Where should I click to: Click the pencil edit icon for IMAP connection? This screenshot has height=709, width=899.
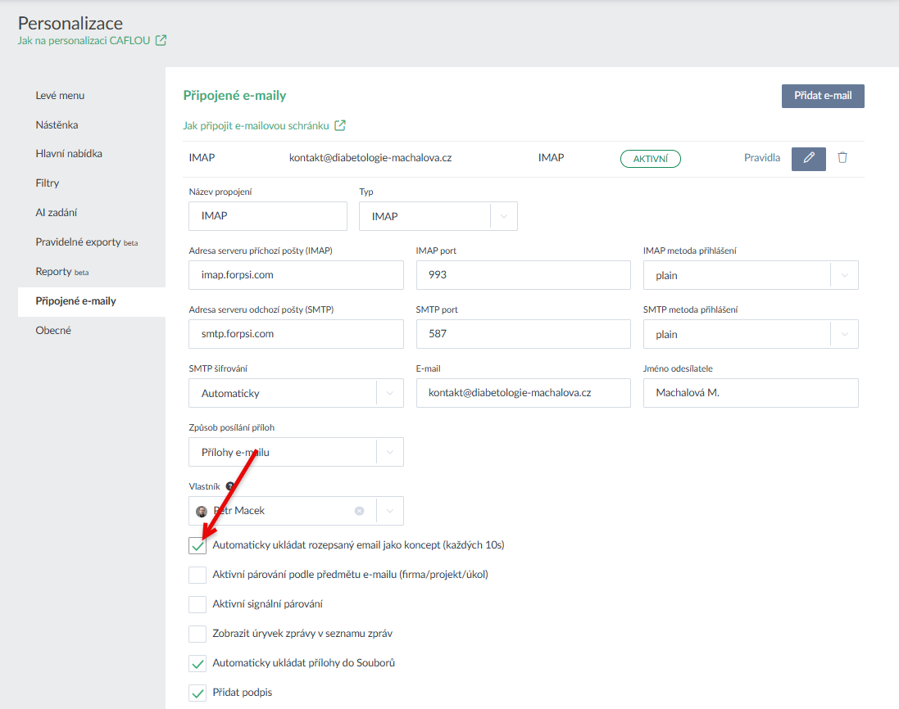pos(808,158)
